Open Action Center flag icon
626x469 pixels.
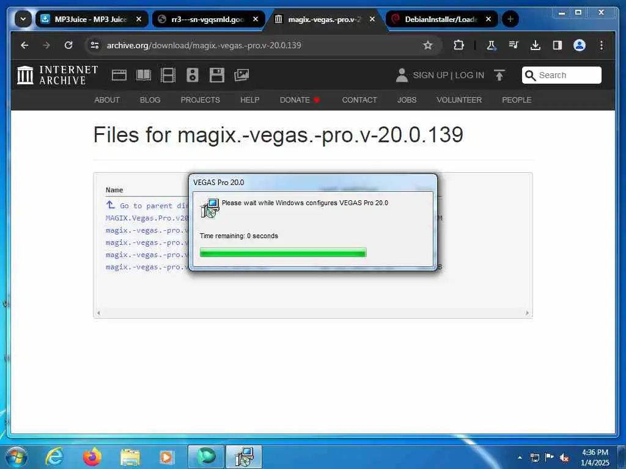550,457
